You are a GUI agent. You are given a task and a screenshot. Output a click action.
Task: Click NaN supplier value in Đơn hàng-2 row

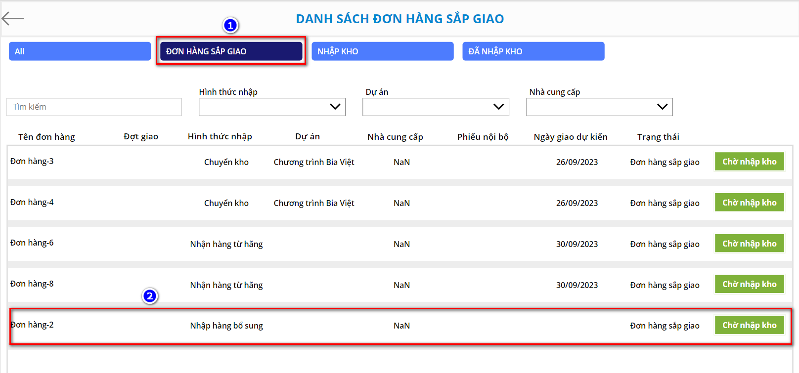click(x=401, y=326)
